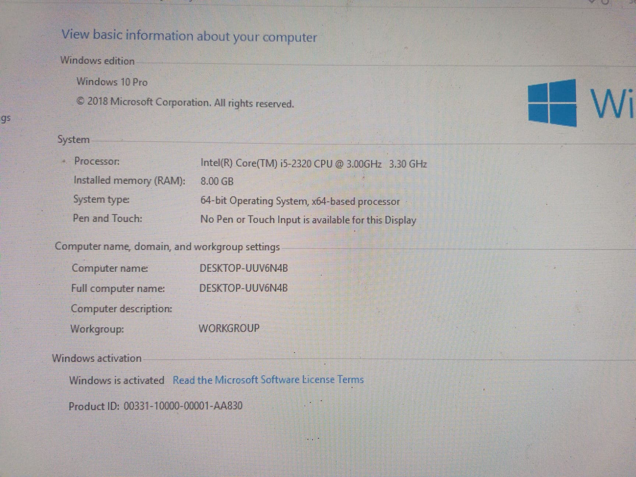
Task: Click the 'System type:' label
Action: [101, 199]
